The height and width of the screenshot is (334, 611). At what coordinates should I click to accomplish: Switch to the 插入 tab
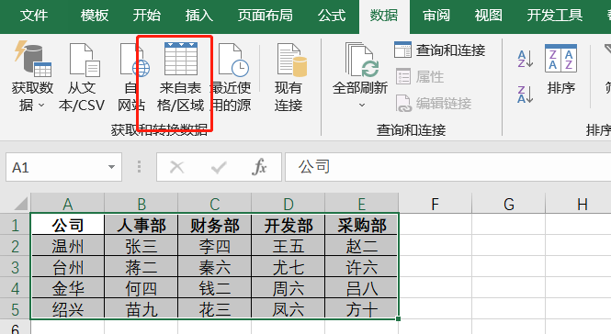pyautogui.click(x=199, y=16)
